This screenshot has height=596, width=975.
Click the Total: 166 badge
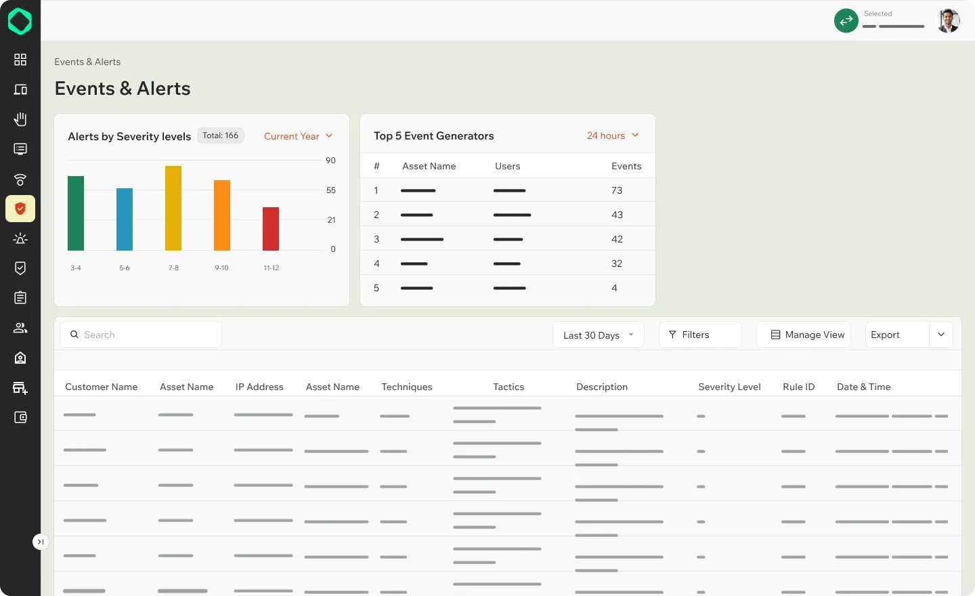(x=221, y=135)
